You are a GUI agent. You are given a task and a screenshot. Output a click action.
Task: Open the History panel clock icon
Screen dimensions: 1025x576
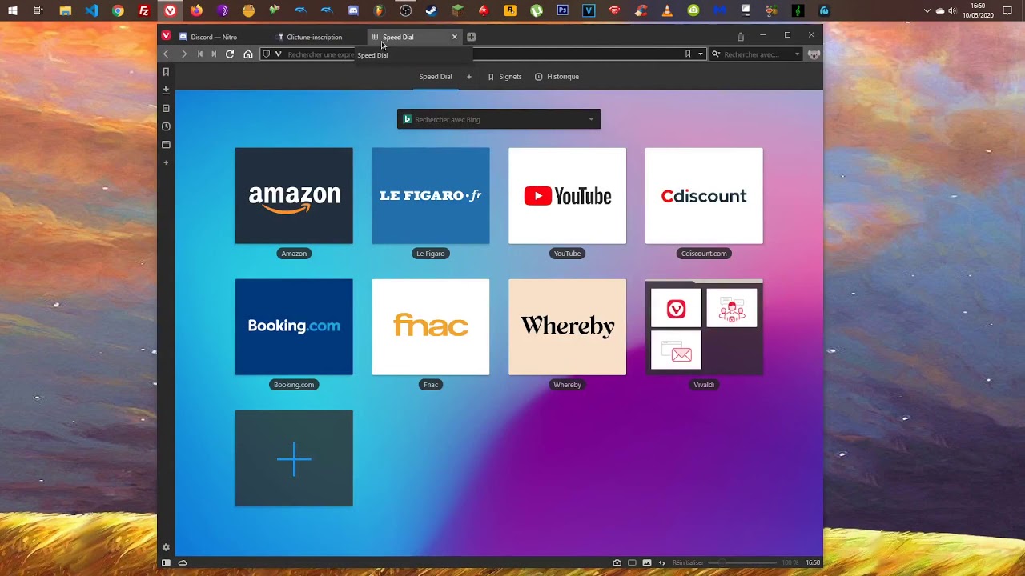pos(166,126)
